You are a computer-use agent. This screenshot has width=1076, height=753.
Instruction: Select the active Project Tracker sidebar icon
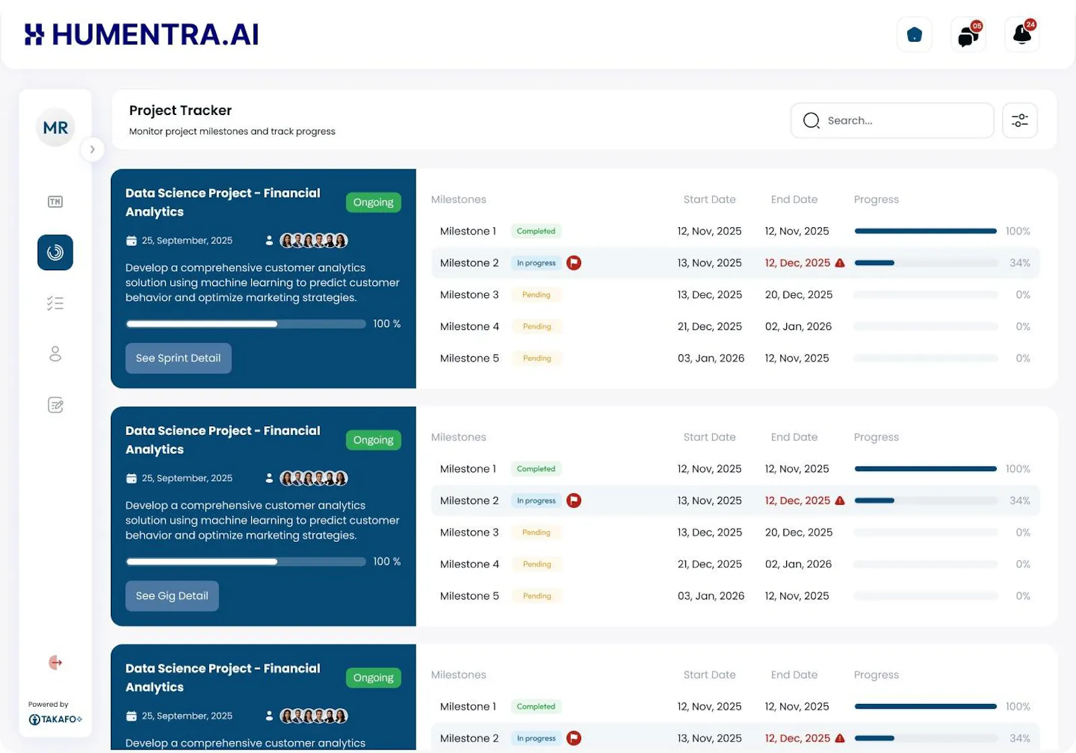click(x=55, y=252)
